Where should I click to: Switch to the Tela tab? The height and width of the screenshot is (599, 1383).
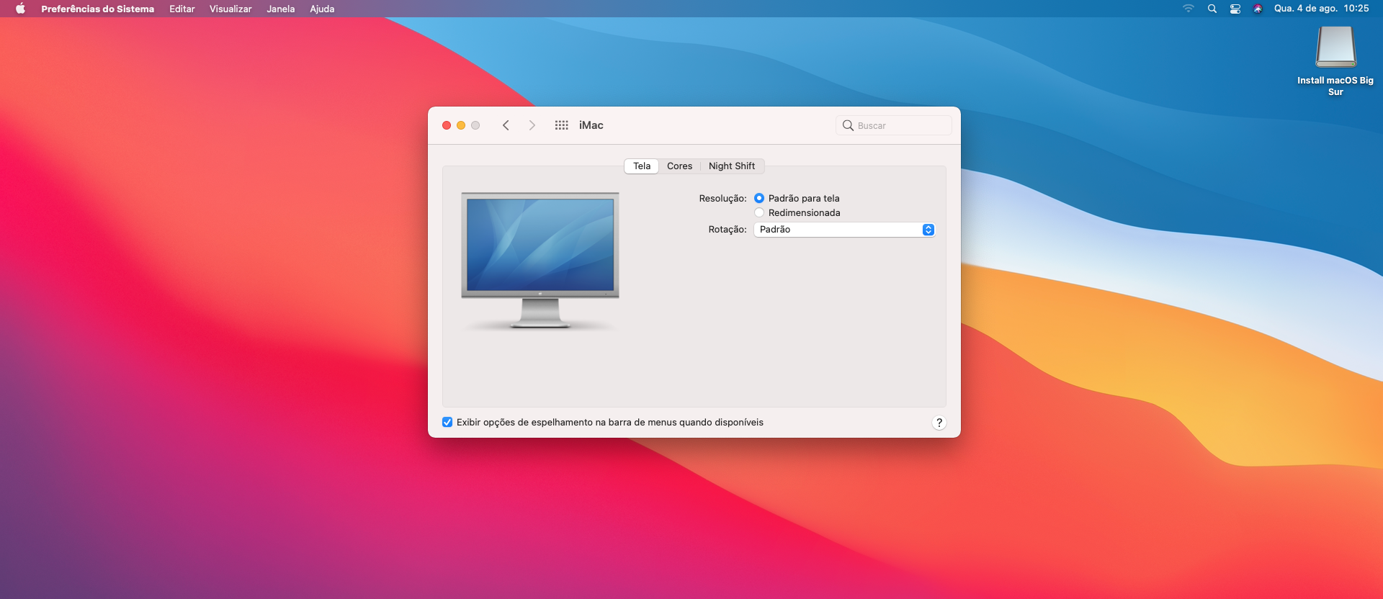(642, 166)
